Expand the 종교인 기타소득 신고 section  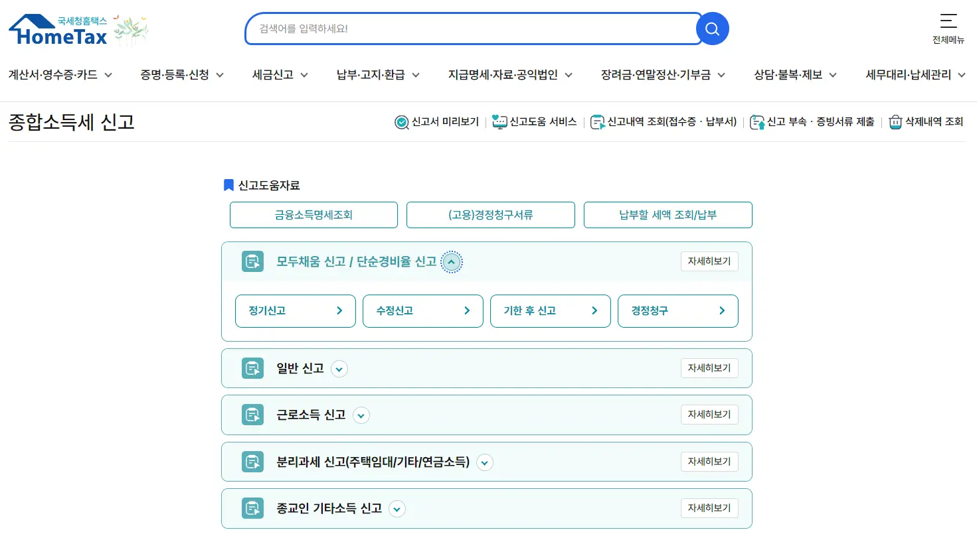(397, 508)
